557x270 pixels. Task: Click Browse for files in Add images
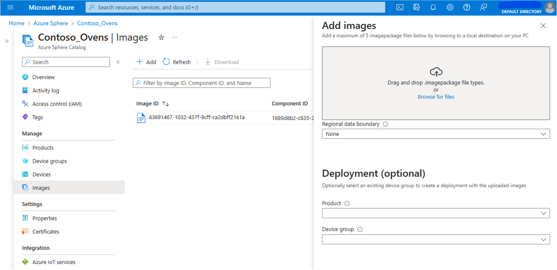[x=436, y=97]
